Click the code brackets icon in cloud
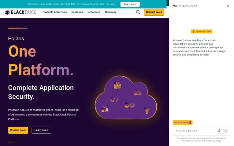234x146 pixels. (x=114, y=99)
